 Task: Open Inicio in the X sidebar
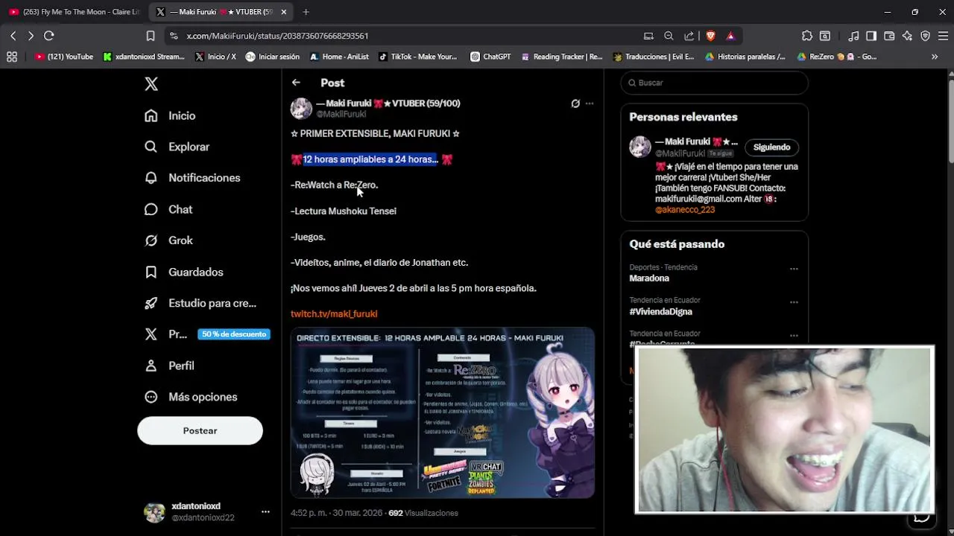point(170,115)
